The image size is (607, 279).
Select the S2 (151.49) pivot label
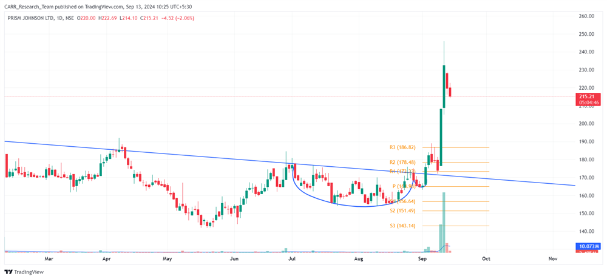[402, 210]
